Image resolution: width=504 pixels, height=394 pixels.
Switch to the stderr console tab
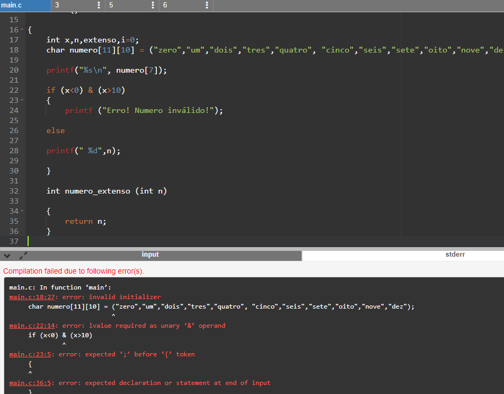[455, 255]
